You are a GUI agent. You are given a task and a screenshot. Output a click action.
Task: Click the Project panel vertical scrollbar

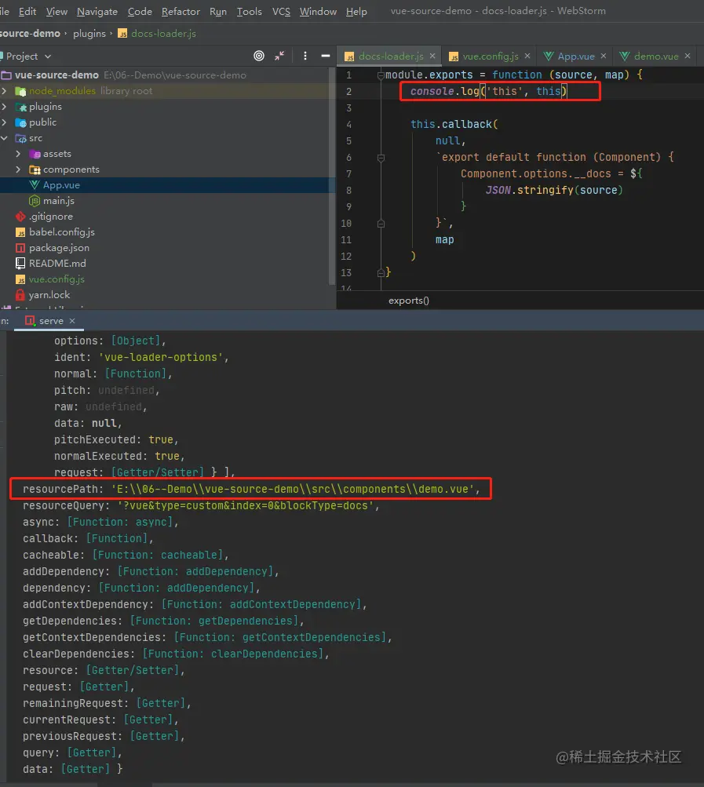click(x=331, y=176)
